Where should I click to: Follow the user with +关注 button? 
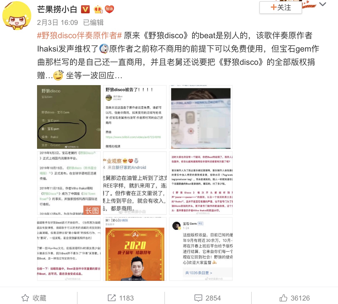pos(281,8)
